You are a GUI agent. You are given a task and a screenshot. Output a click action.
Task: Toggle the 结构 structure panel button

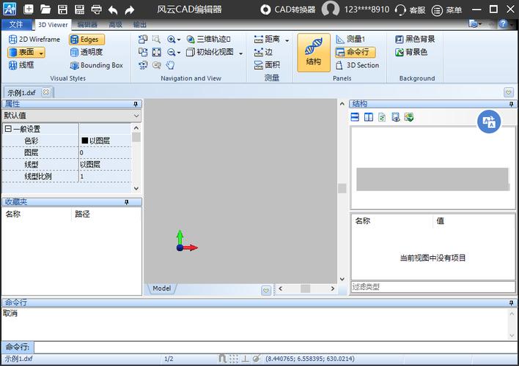point(314,53)
